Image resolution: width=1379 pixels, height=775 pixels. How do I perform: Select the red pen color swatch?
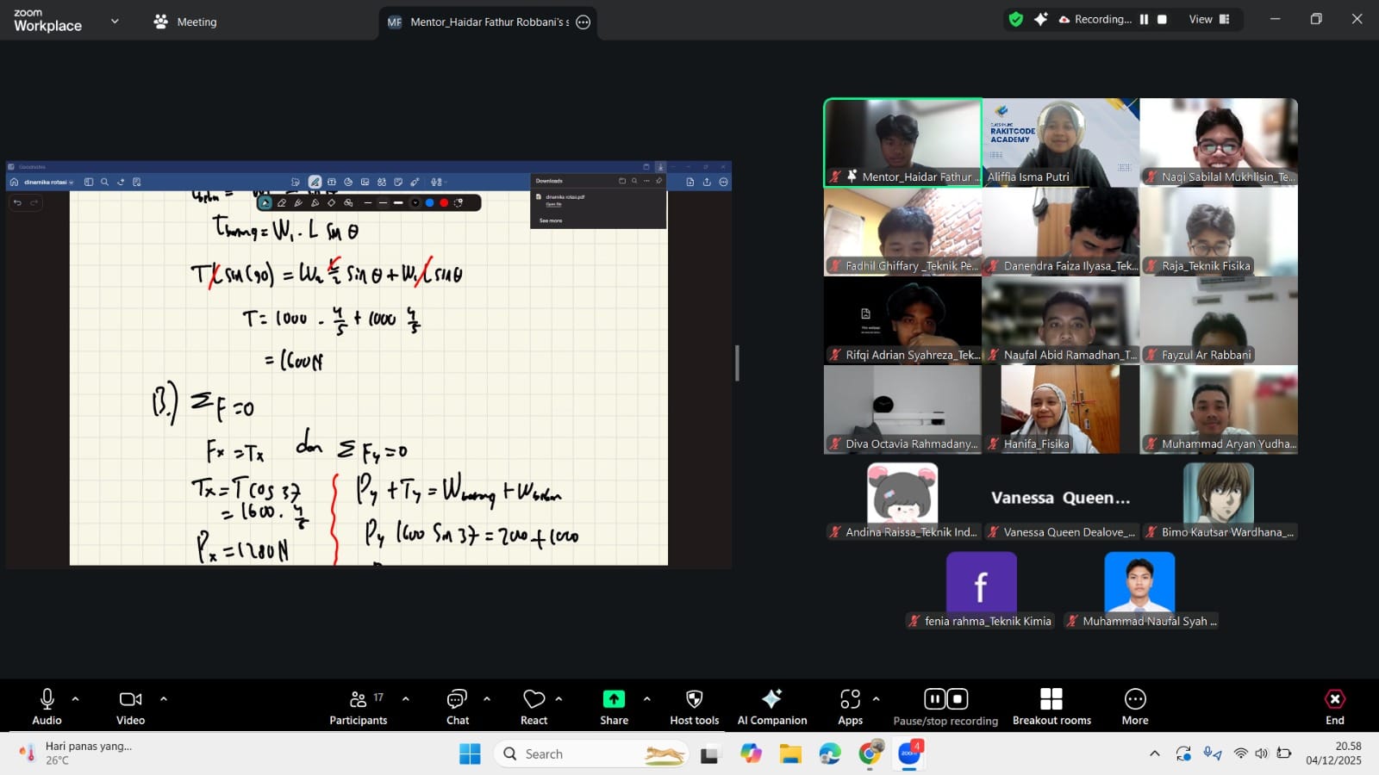tap(444, 203)
